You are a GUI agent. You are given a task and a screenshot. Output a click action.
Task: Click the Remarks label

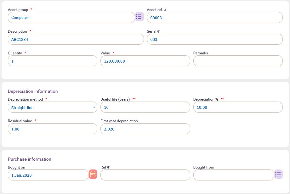point(201,53)
